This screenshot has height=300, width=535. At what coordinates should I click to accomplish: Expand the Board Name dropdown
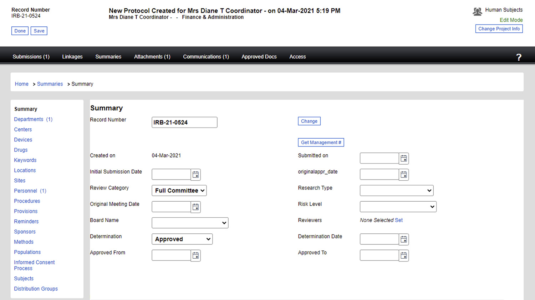click(190, 223)
